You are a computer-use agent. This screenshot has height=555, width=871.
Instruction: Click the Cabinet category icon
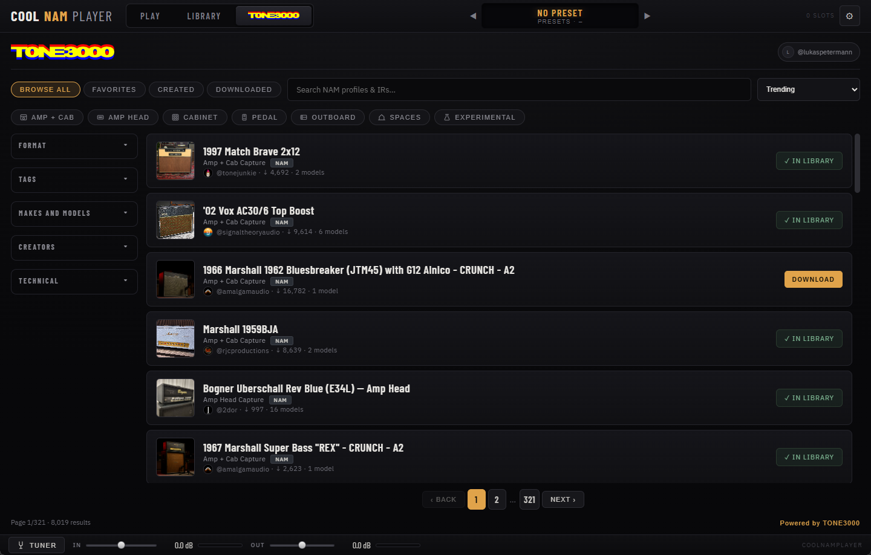175,117
